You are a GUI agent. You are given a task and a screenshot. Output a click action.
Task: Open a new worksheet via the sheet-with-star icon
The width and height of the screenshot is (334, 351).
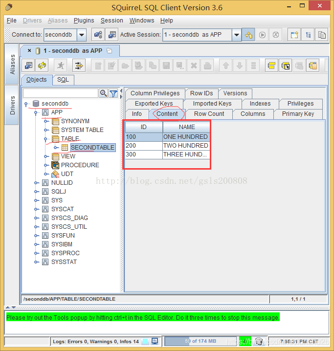coord(294,35)
